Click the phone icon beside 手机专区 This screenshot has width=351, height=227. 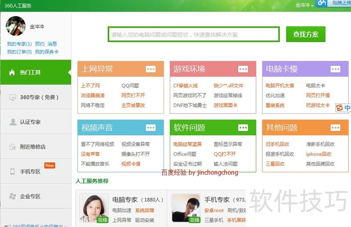tap(12, 171)
